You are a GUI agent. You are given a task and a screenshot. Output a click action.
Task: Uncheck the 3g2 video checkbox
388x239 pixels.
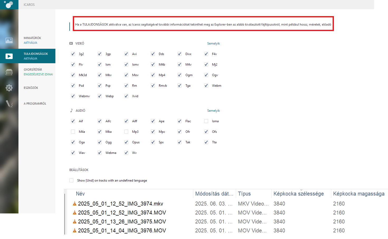(x=73, y=54)
